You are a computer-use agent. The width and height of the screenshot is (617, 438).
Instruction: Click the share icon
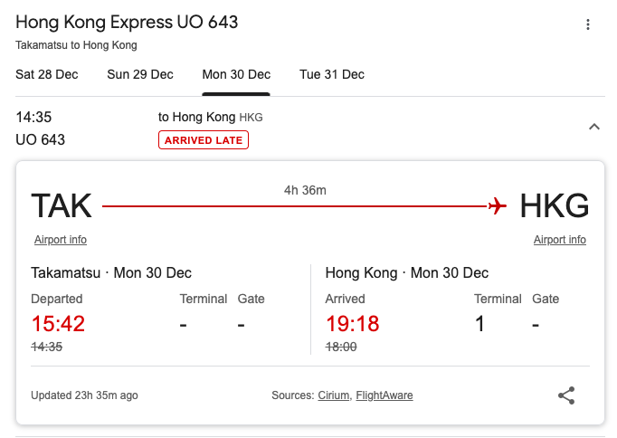[x=566, y=395]
